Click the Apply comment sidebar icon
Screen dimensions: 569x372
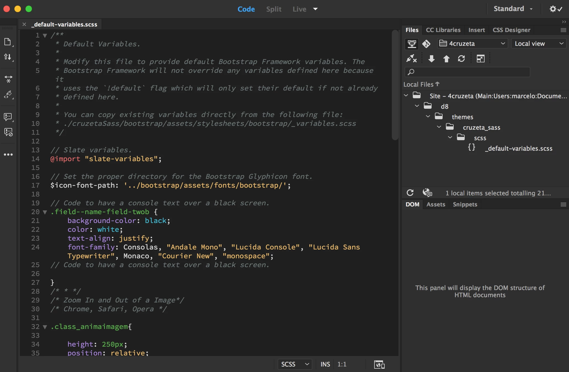(8, 117)
